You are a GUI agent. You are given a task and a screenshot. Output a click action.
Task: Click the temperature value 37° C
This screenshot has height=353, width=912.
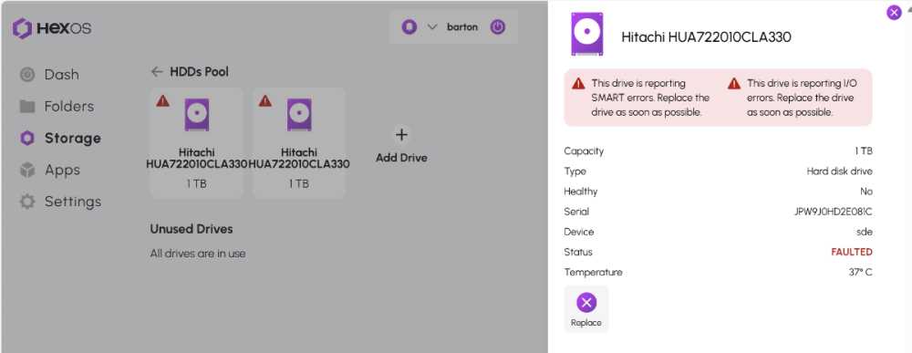click(861, 272)
